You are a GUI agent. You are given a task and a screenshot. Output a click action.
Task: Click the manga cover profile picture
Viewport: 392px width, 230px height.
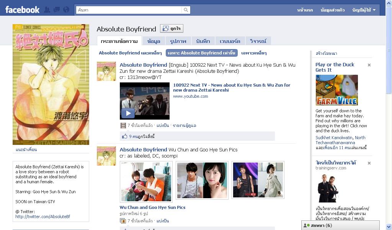click(51, 84)
